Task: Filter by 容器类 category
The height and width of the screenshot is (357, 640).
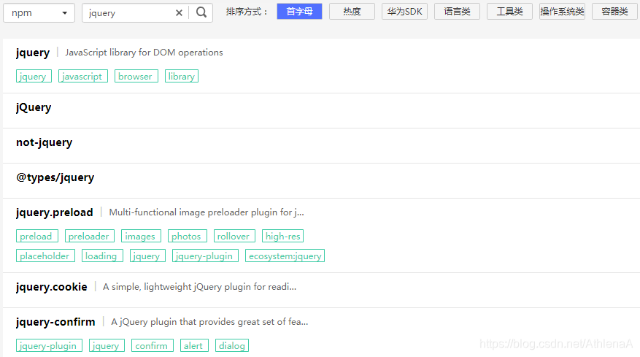Action: coord(614,12)
